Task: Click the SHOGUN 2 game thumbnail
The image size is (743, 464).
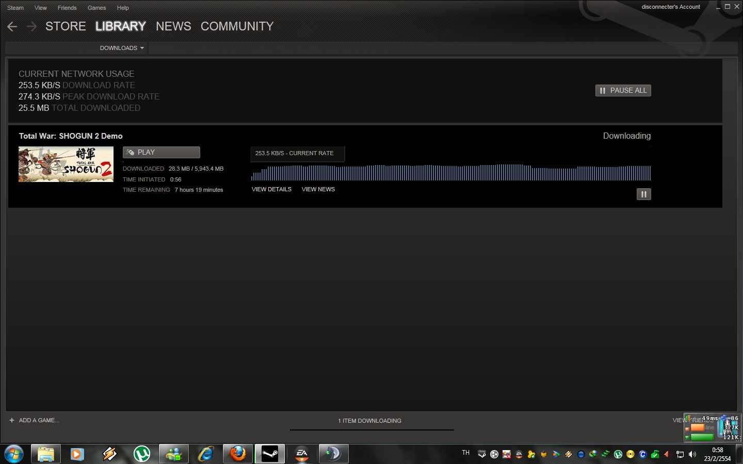Action: point(66,164)
